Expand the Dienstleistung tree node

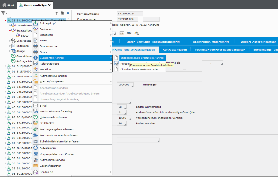click(x=10, y=26)
